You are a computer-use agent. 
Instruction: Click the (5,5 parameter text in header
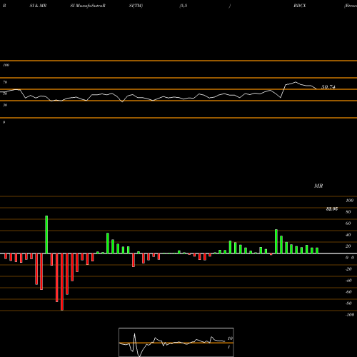click(x=183, y=6)
